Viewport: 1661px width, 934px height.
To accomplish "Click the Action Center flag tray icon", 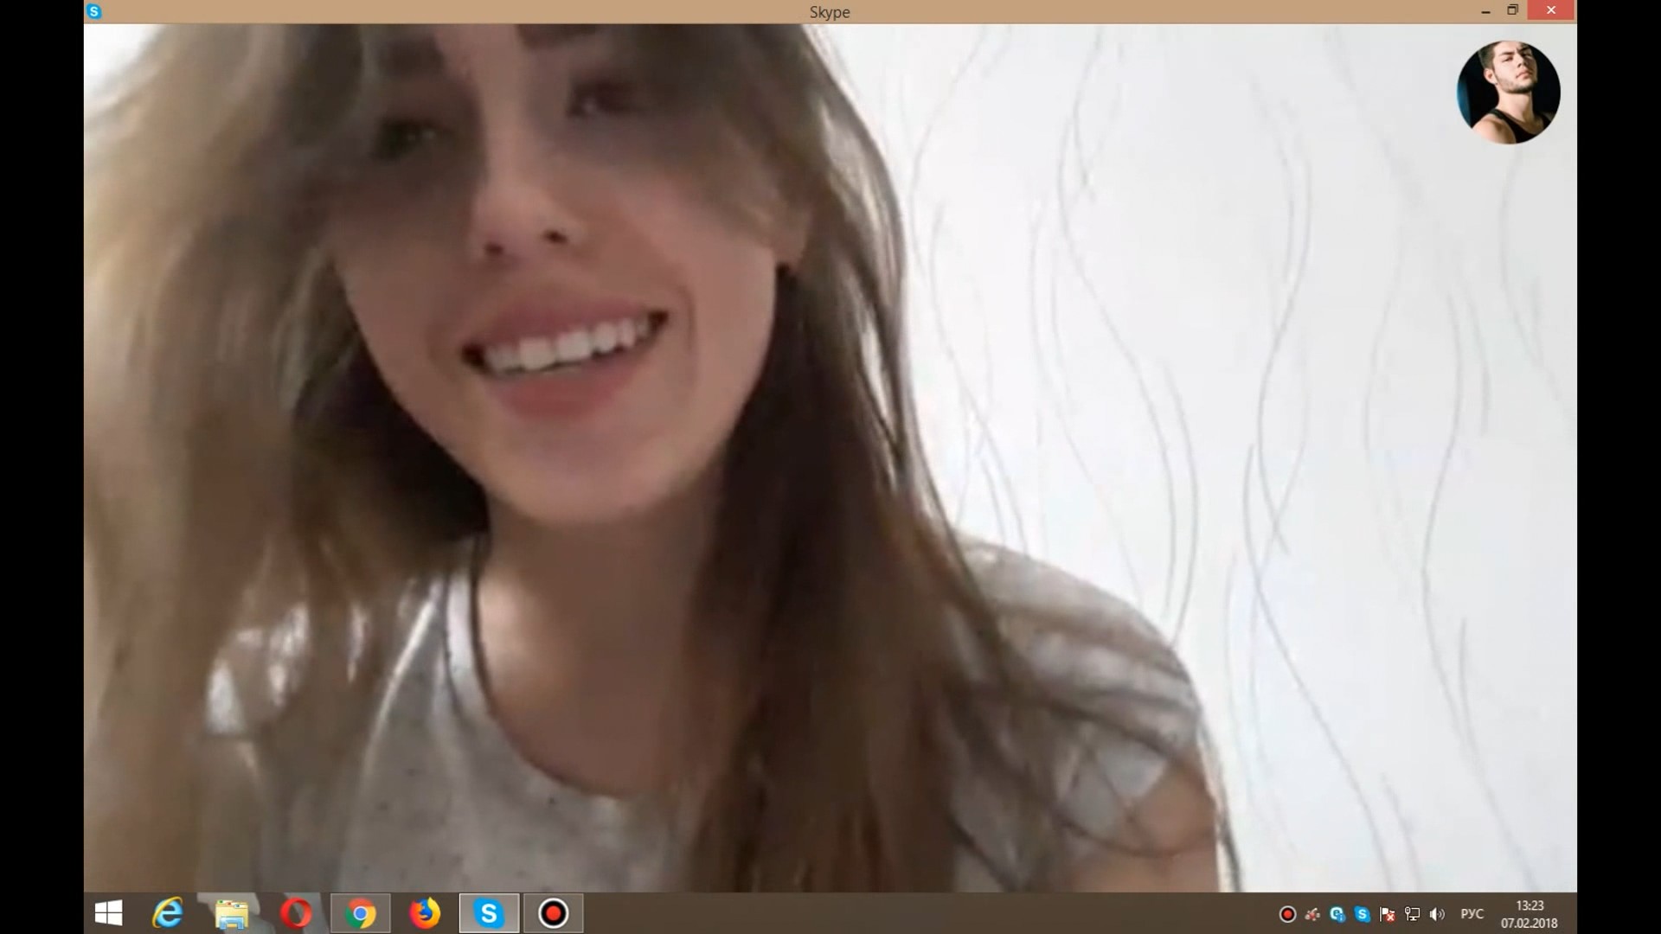I will click(1388, 914).
